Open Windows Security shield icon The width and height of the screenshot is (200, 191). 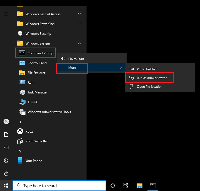point(20,33)
